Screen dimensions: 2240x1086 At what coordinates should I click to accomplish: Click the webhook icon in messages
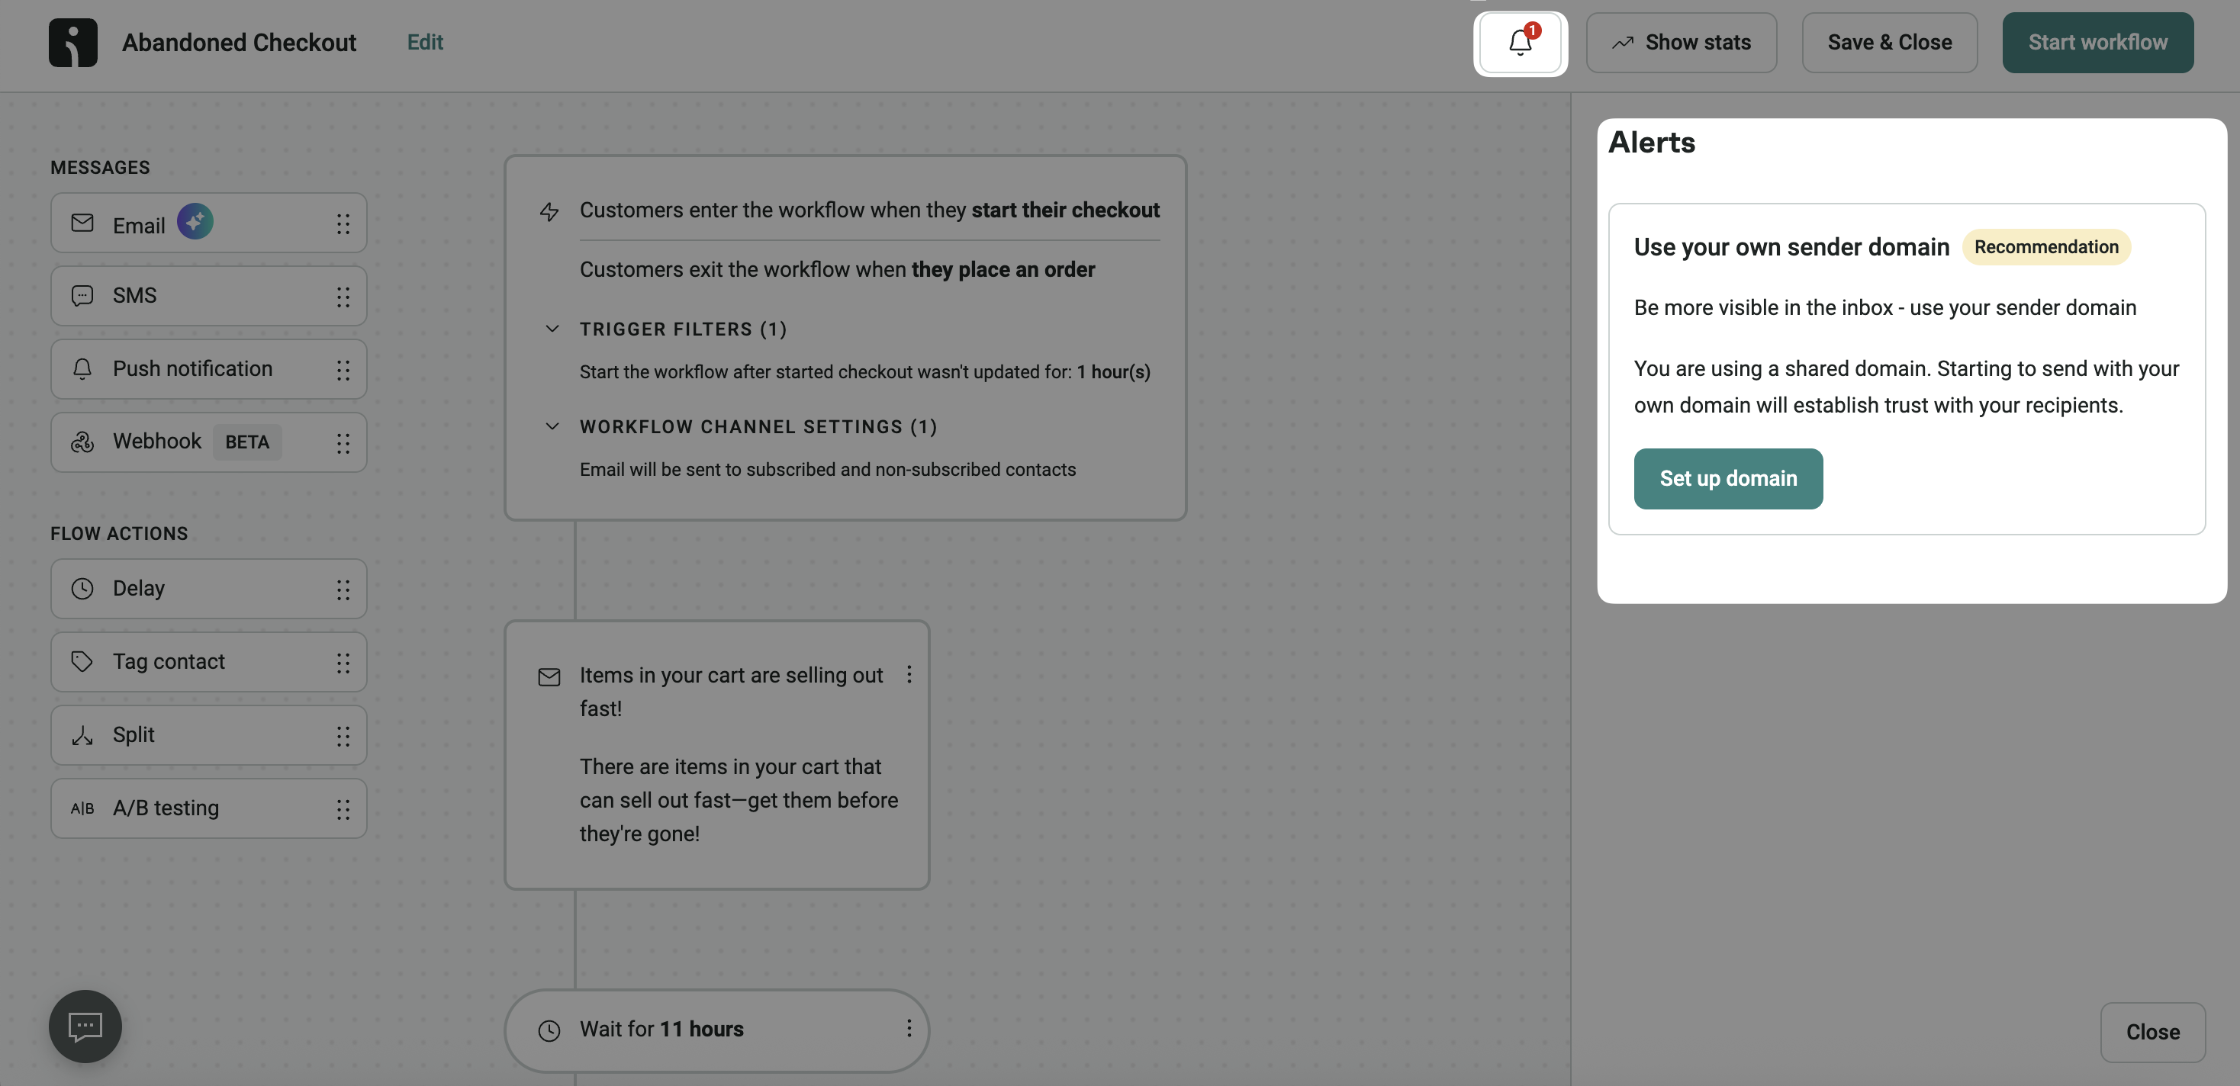point(82,442)
